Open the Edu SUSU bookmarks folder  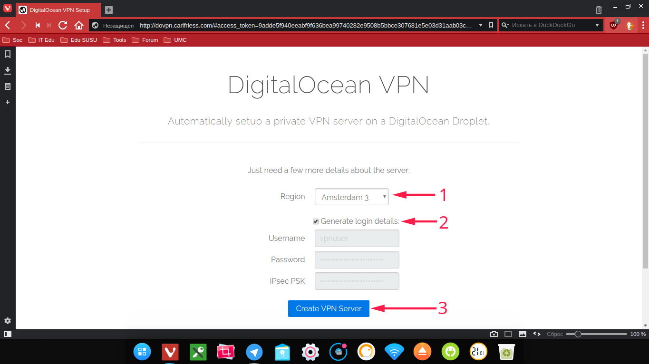coord(79,40)
